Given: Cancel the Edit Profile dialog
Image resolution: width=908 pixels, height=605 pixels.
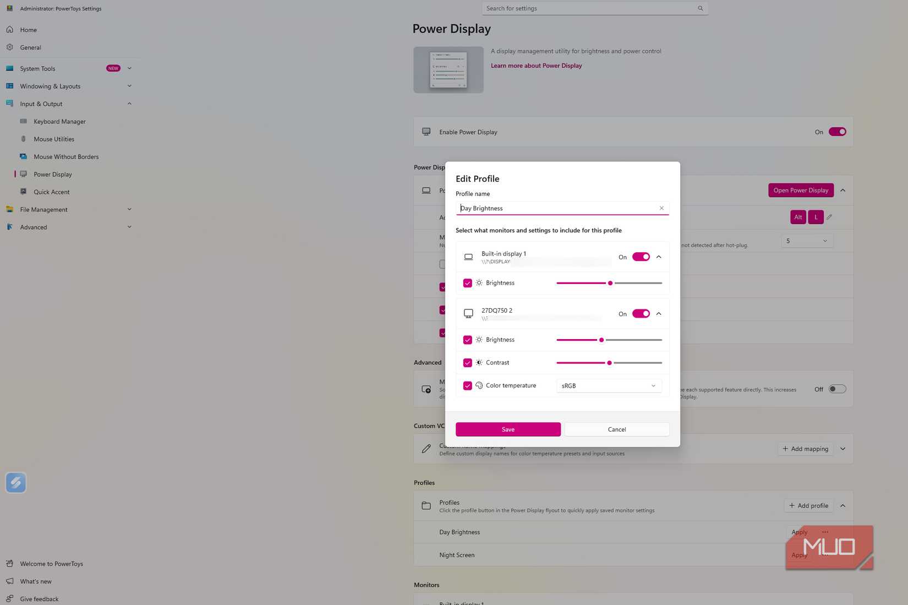Looking at the screenshot, I should click(x=617, y=429).
